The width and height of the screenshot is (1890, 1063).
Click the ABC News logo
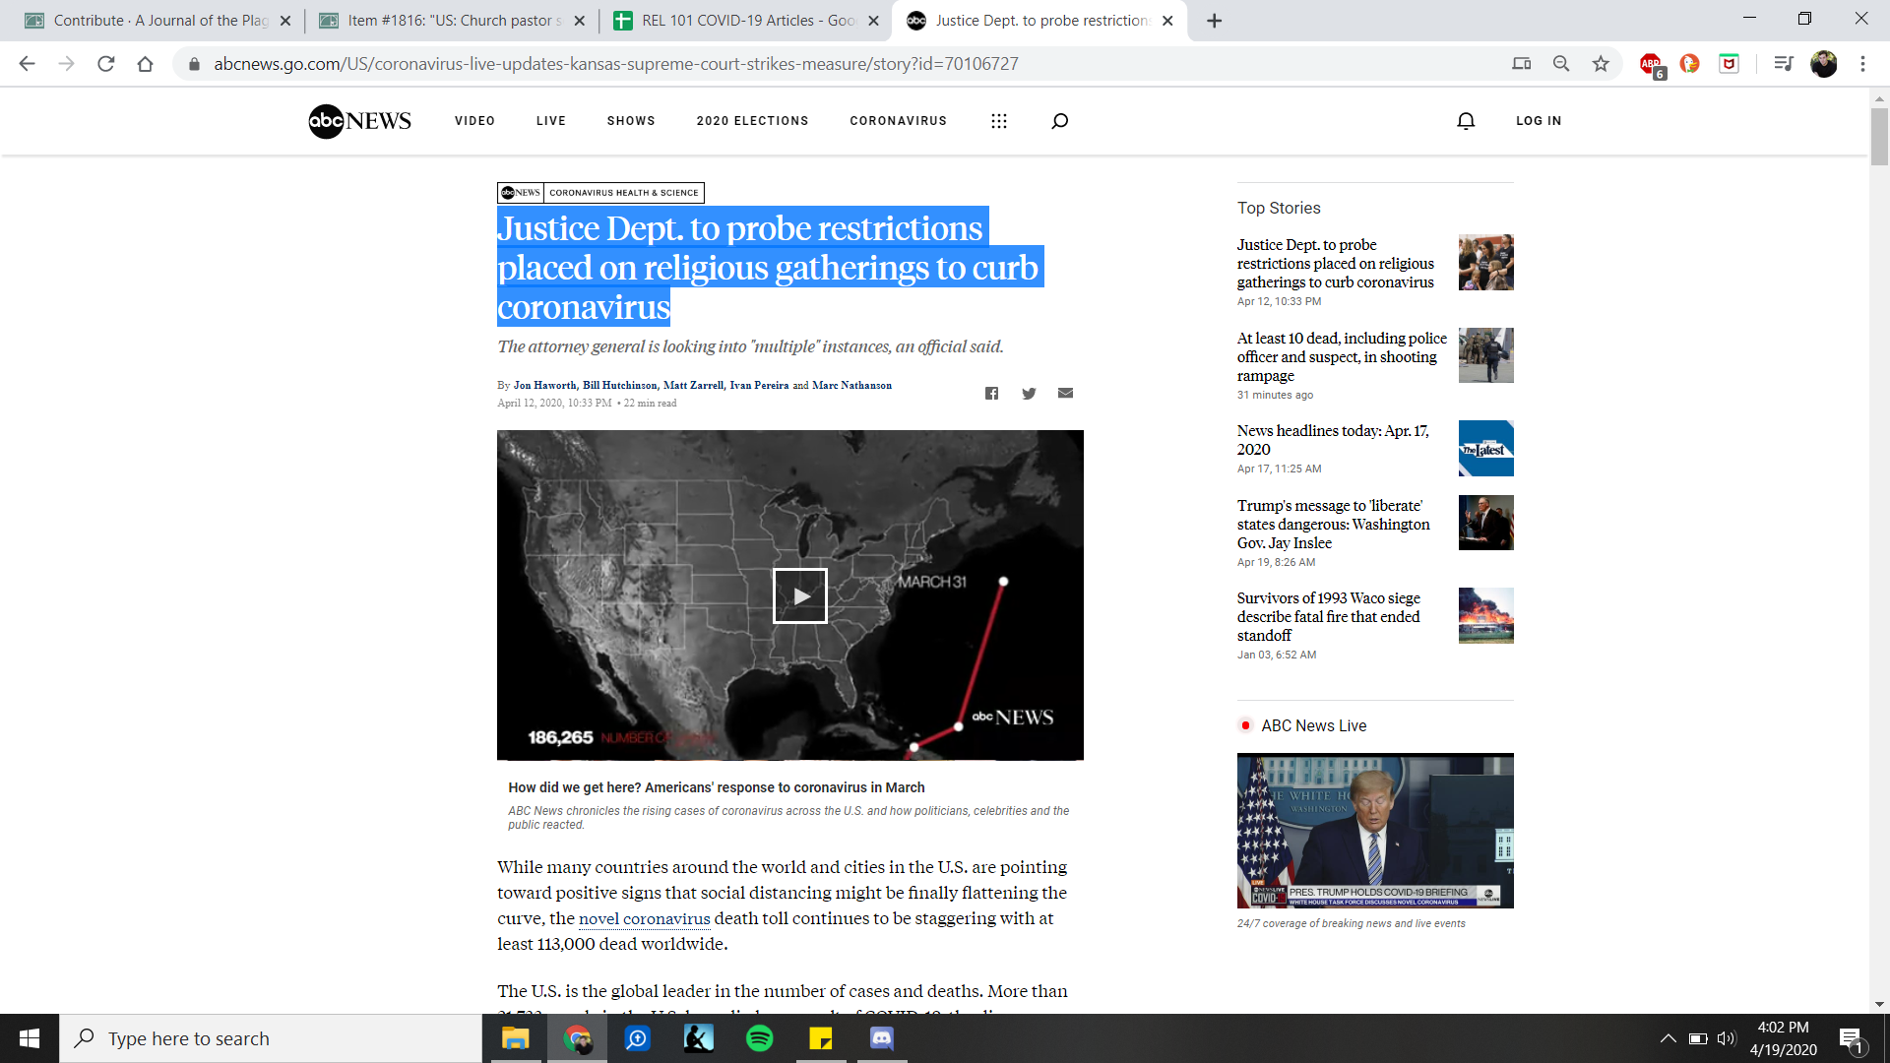point(359,121)
